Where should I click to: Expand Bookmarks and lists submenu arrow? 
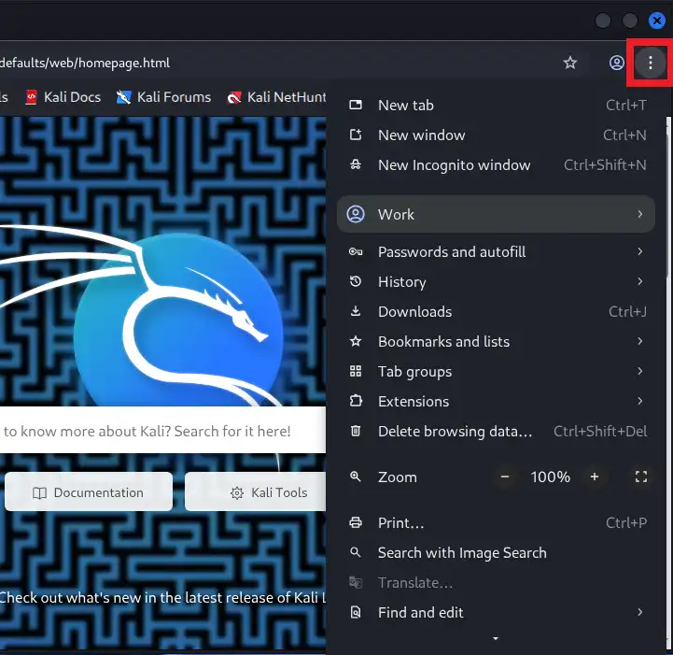pos(640,341)
